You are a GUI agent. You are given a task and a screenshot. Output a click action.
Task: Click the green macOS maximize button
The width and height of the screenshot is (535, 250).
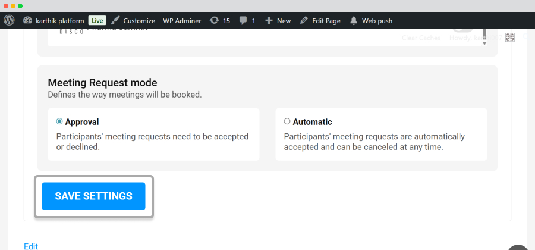20,6
